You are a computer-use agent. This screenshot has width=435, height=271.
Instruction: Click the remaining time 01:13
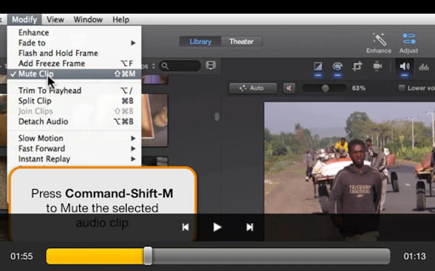(x=414, y=256)
